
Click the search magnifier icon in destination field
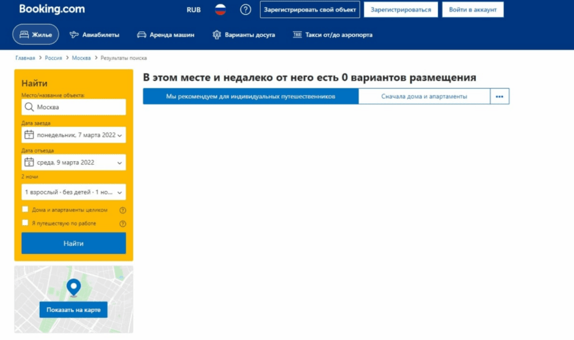pos(29,107)
